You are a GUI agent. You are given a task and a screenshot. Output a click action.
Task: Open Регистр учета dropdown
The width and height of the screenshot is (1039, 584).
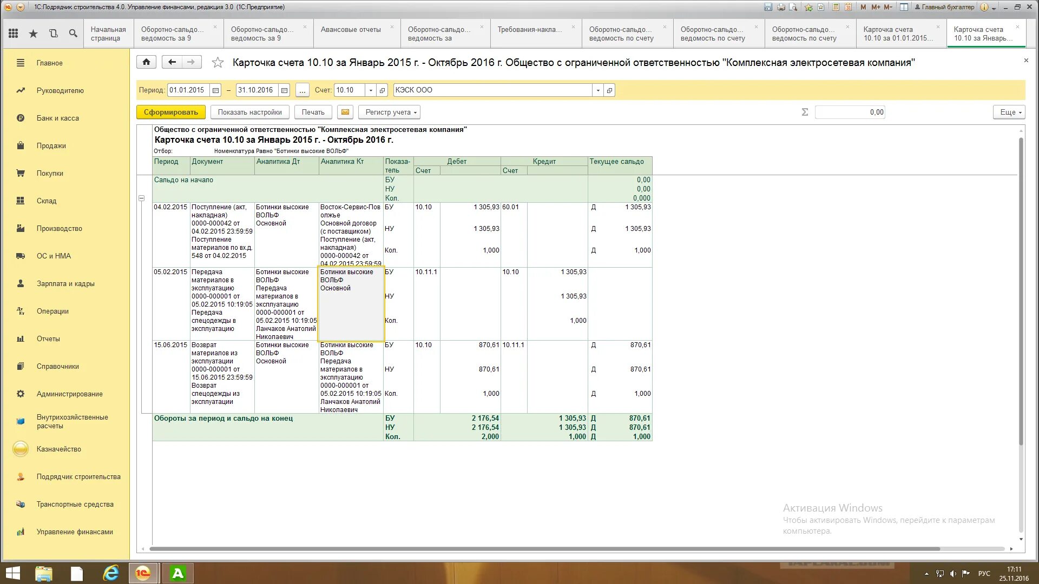click(389, 112)
